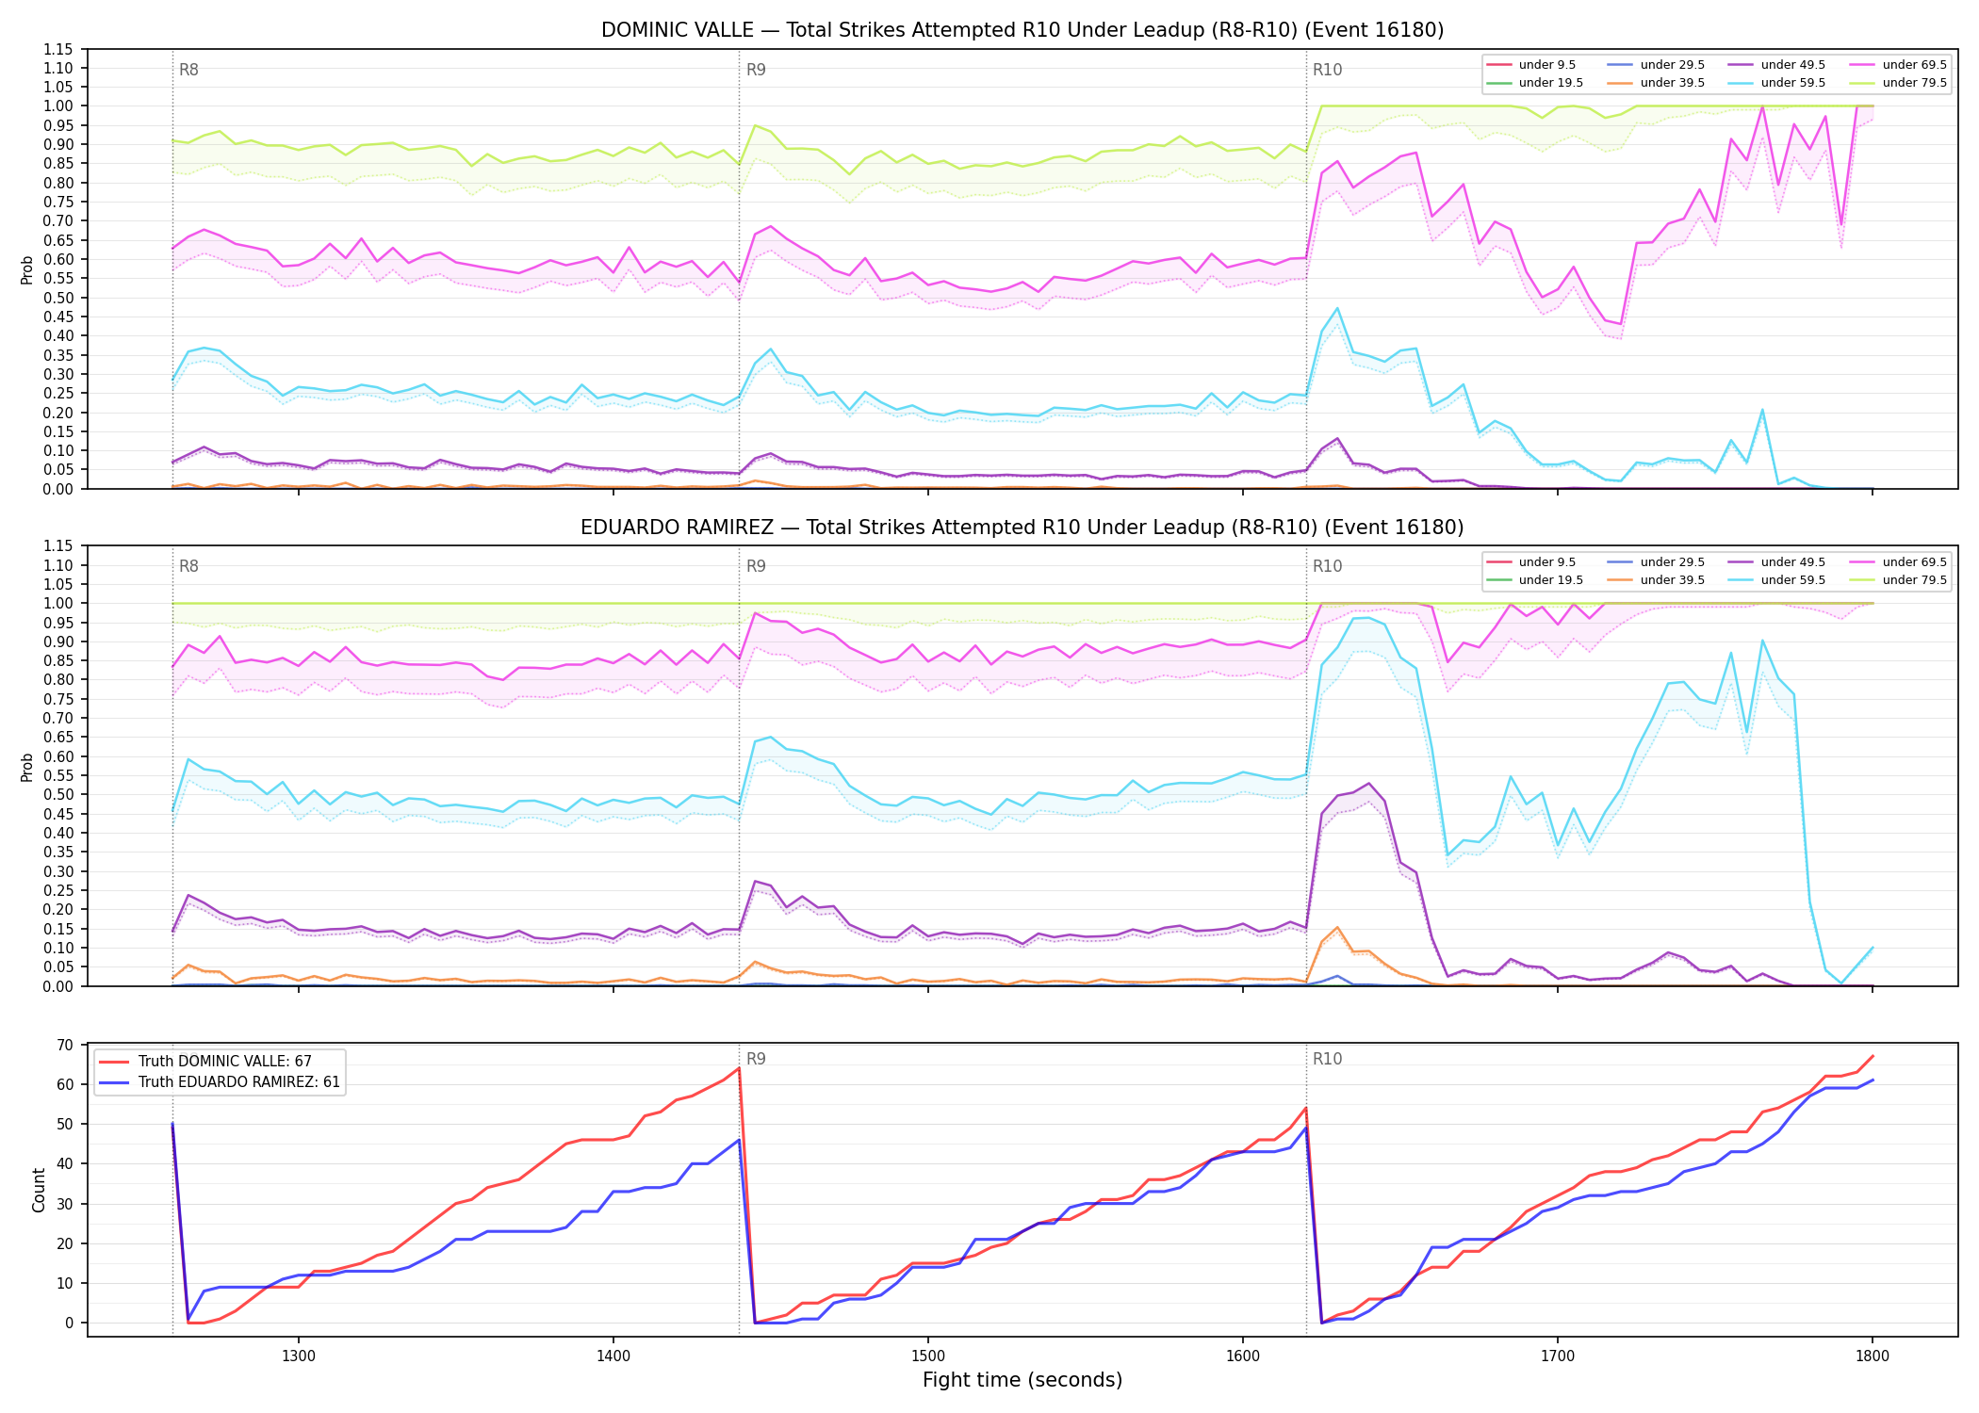The image size is (1979, 1413).
Task: Click the 1700 tick on the time axis
Action: click(x=1558, y=1356)
